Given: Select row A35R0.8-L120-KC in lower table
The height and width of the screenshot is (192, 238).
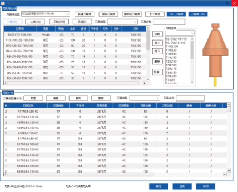Looking at the screenshot, I should click(115, 122).
